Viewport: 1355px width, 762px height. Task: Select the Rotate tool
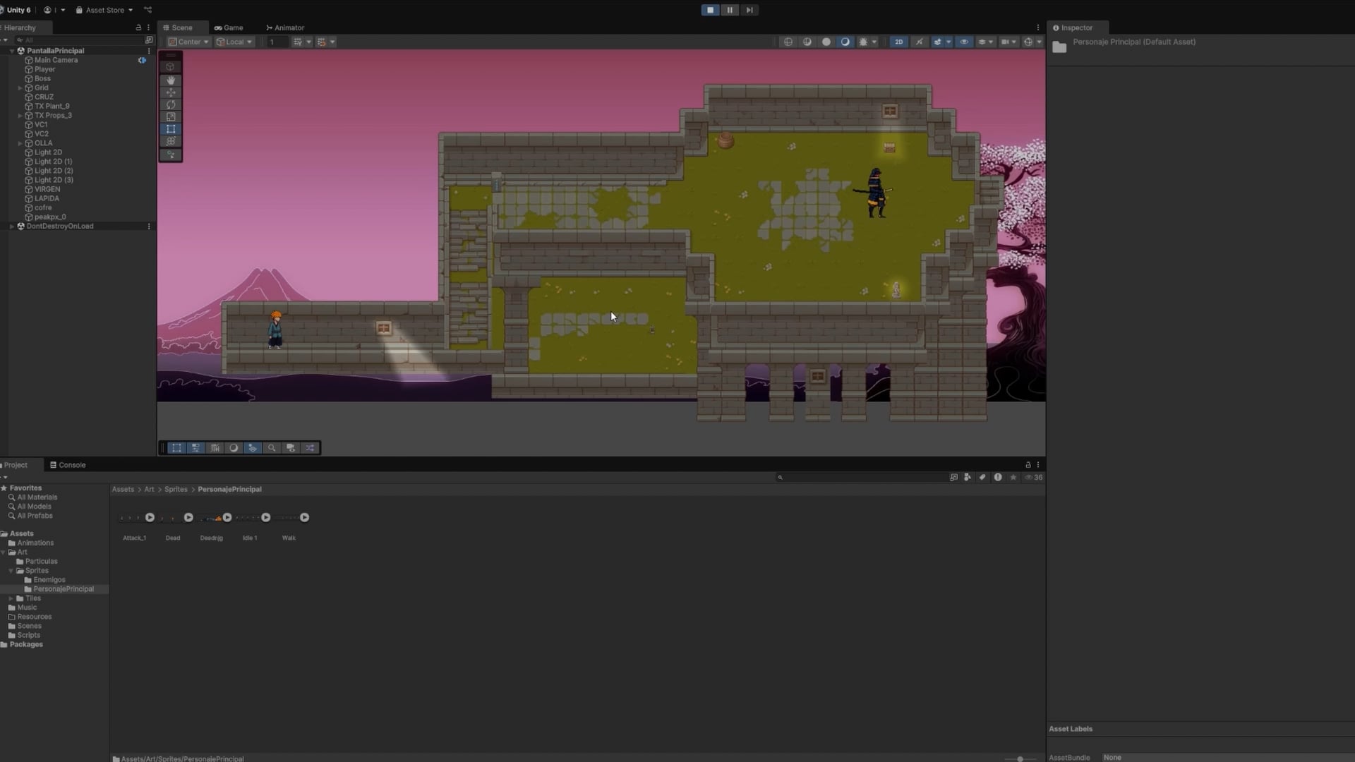[x=171, y=104]
